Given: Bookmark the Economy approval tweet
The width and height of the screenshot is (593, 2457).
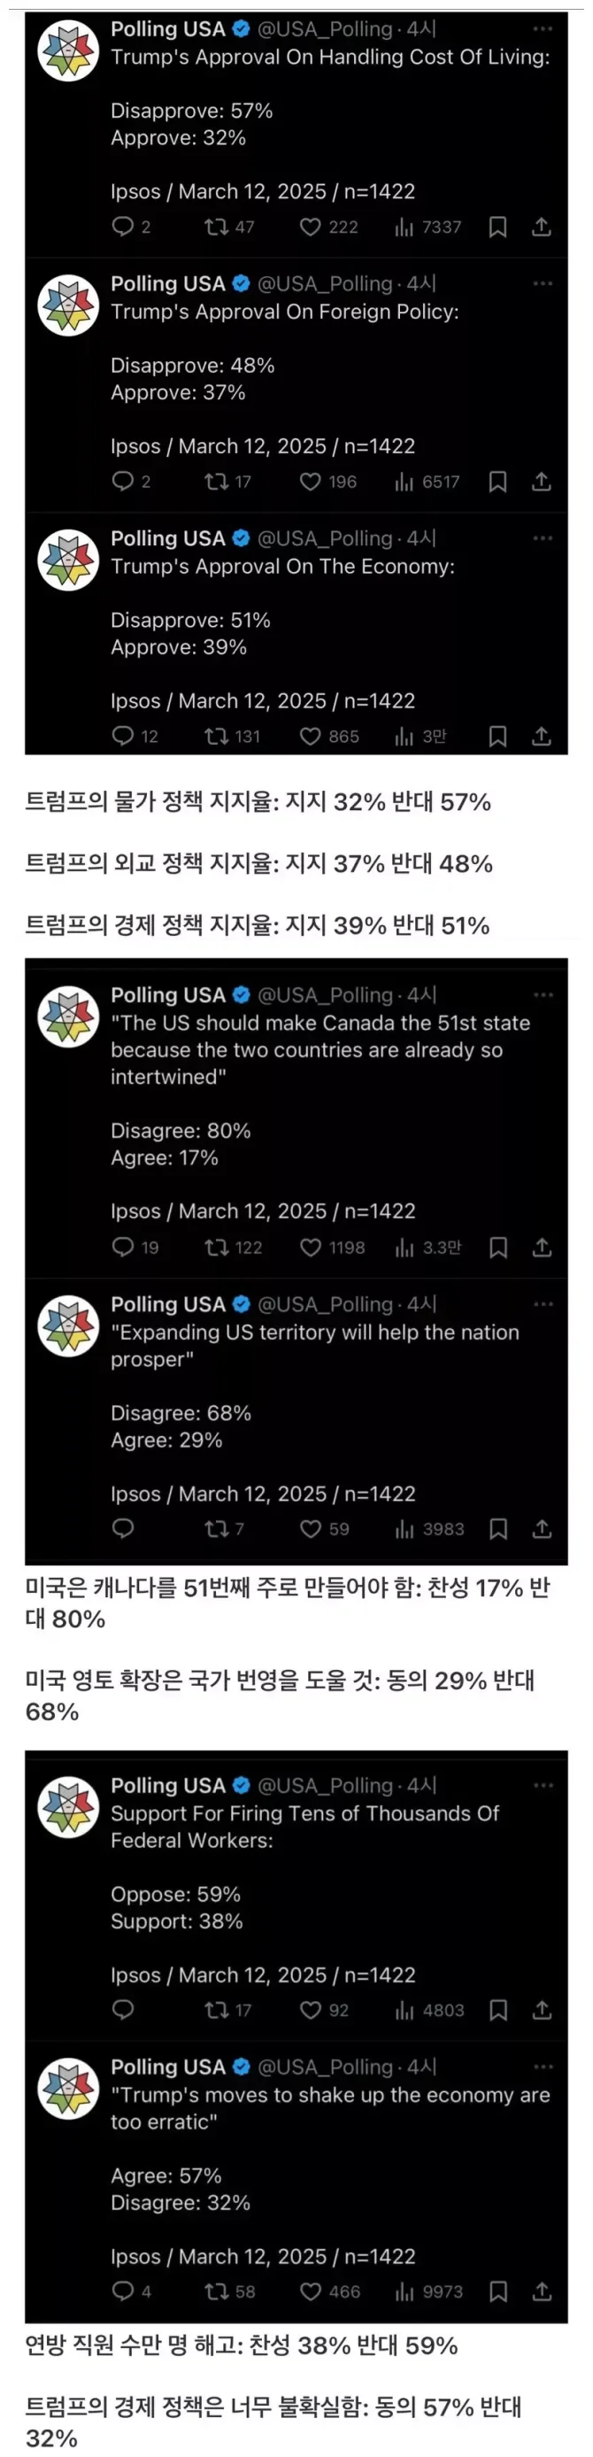Looking at the screenshot, I should tap(497, 737).
